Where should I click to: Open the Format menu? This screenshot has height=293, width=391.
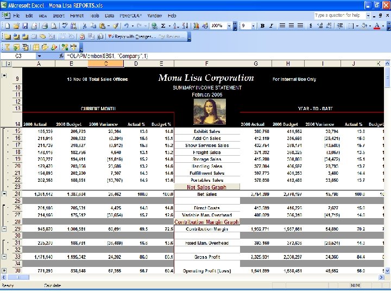coord(77,15)
